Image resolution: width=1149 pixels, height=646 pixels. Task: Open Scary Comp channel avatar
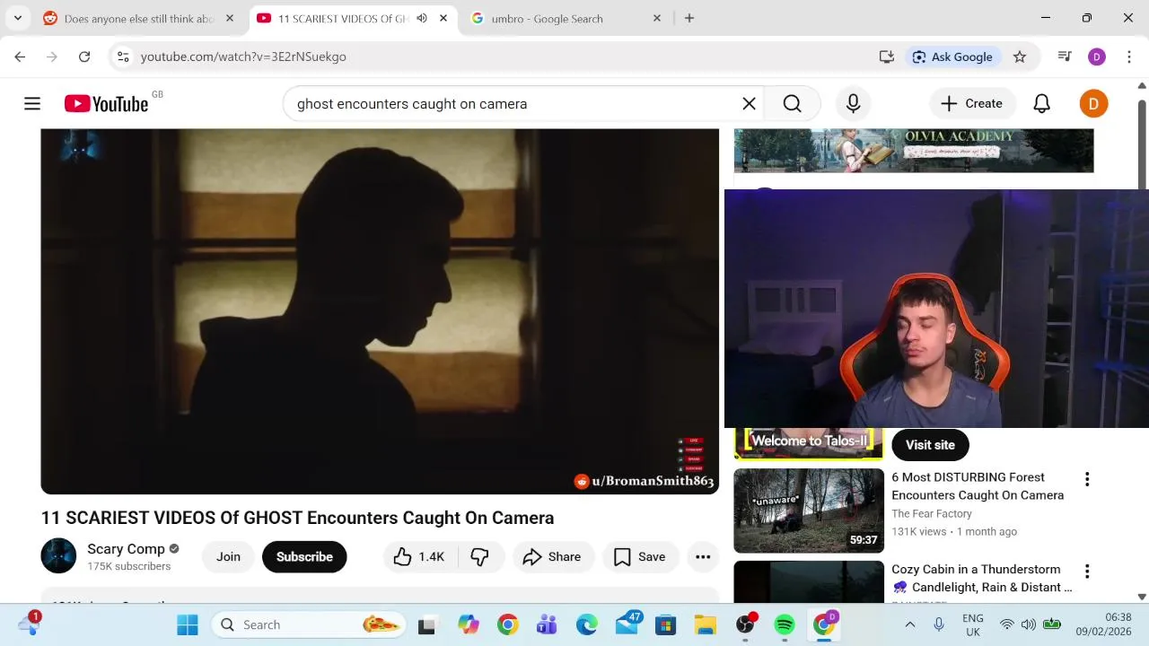[58, 556]
